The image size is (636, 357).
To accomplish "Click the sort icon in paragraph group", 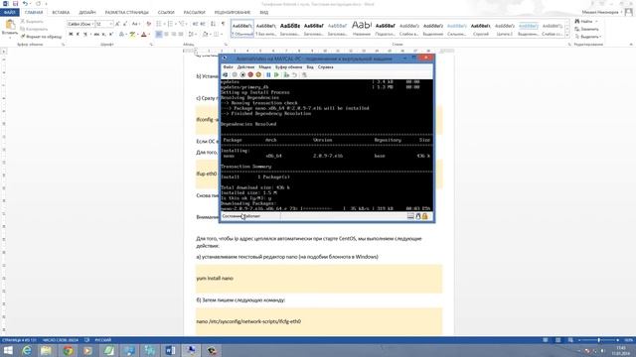I will 213,24.
